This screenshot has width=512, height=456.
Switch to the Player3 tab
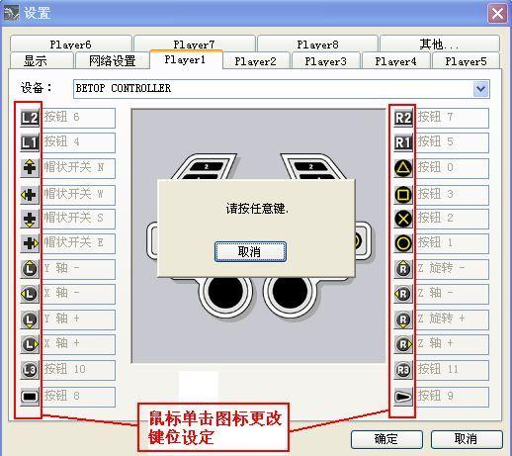coord(326,61)
